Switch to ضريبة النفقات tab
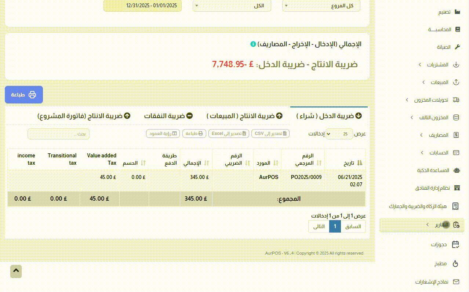The image size is (469, 292). pyautogui.click(x=168, y=116)
